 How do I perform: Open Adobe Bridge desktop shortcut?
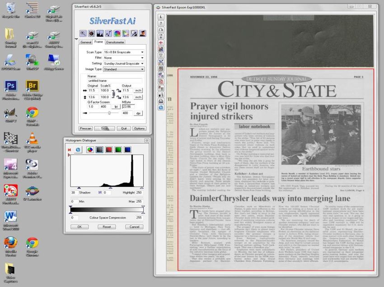(x=33, y=90)
